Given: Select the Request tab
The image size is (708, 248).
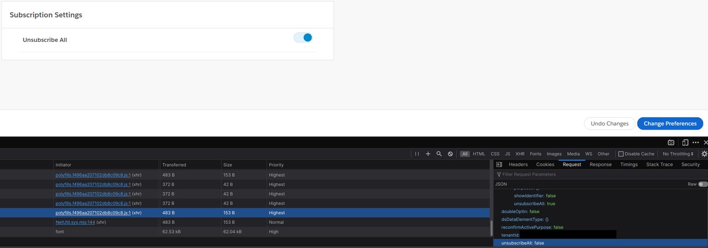Looking at the screenshot, I should coord(572,164).
